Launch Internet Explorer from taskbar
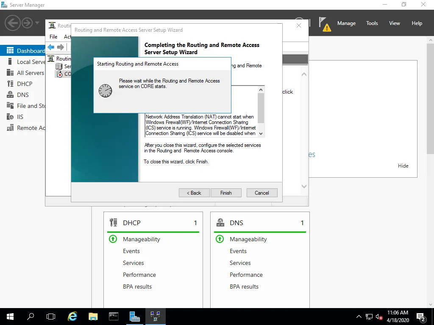The height and width of the screenshot is (325, 434). click(x=72, y=317)
